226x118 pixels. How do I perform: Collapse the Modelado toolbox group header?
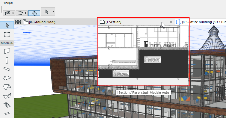[x=7, y=43]
